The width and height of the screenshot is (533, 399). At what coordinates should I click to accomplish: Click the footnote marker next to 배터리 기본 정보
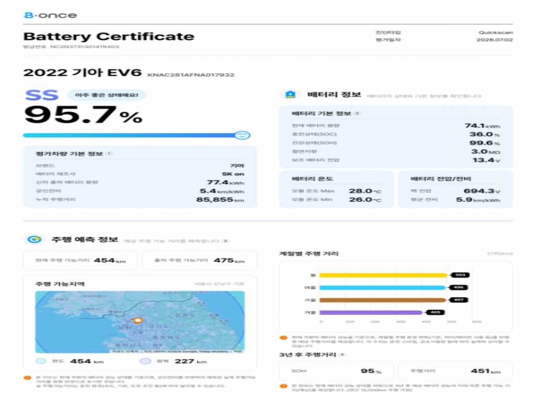click(357, 113)
